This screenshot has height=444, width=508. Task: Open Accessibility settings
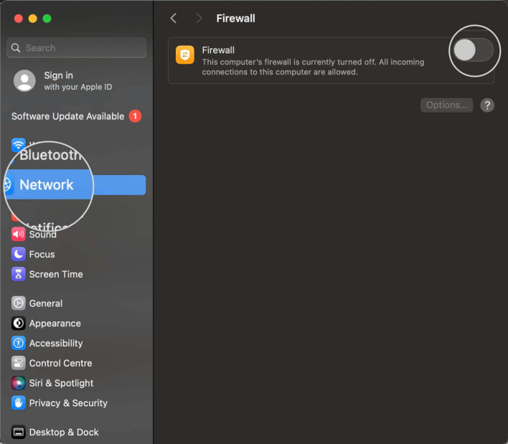tap(56, 344)
